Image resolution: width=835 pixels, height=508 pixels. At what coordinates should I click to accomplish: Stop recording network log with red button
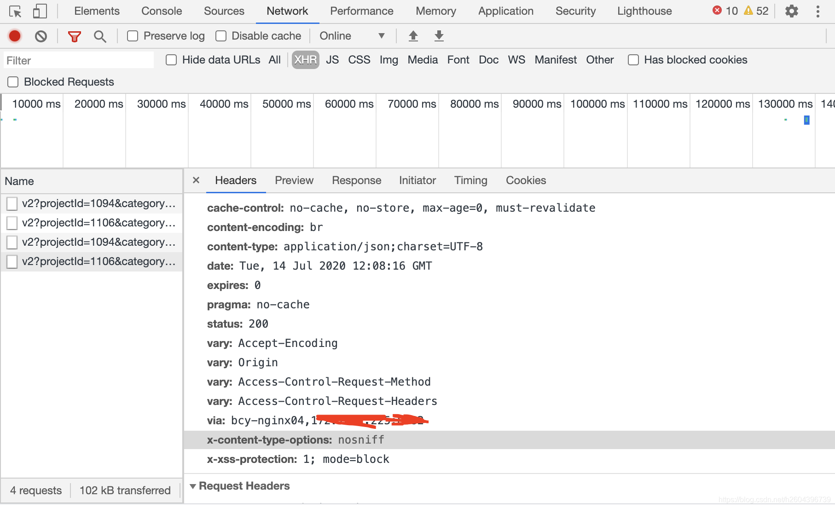[15, 36]
